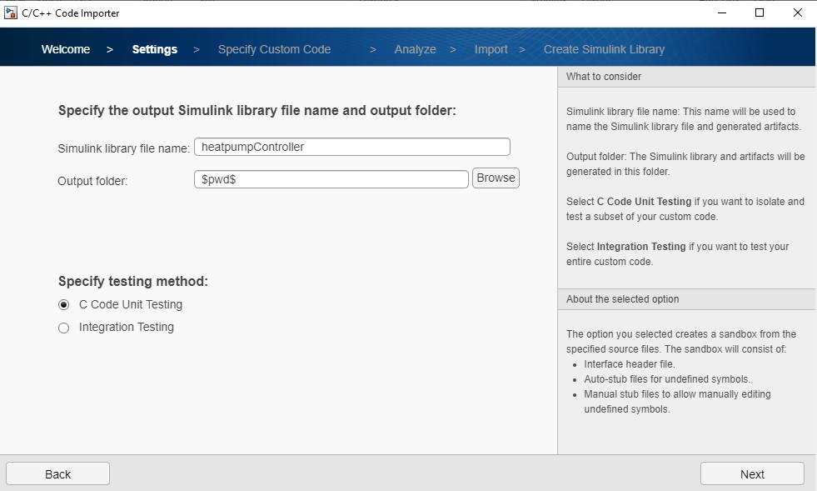
Task: Click the Next button
Action: (752, 473)
